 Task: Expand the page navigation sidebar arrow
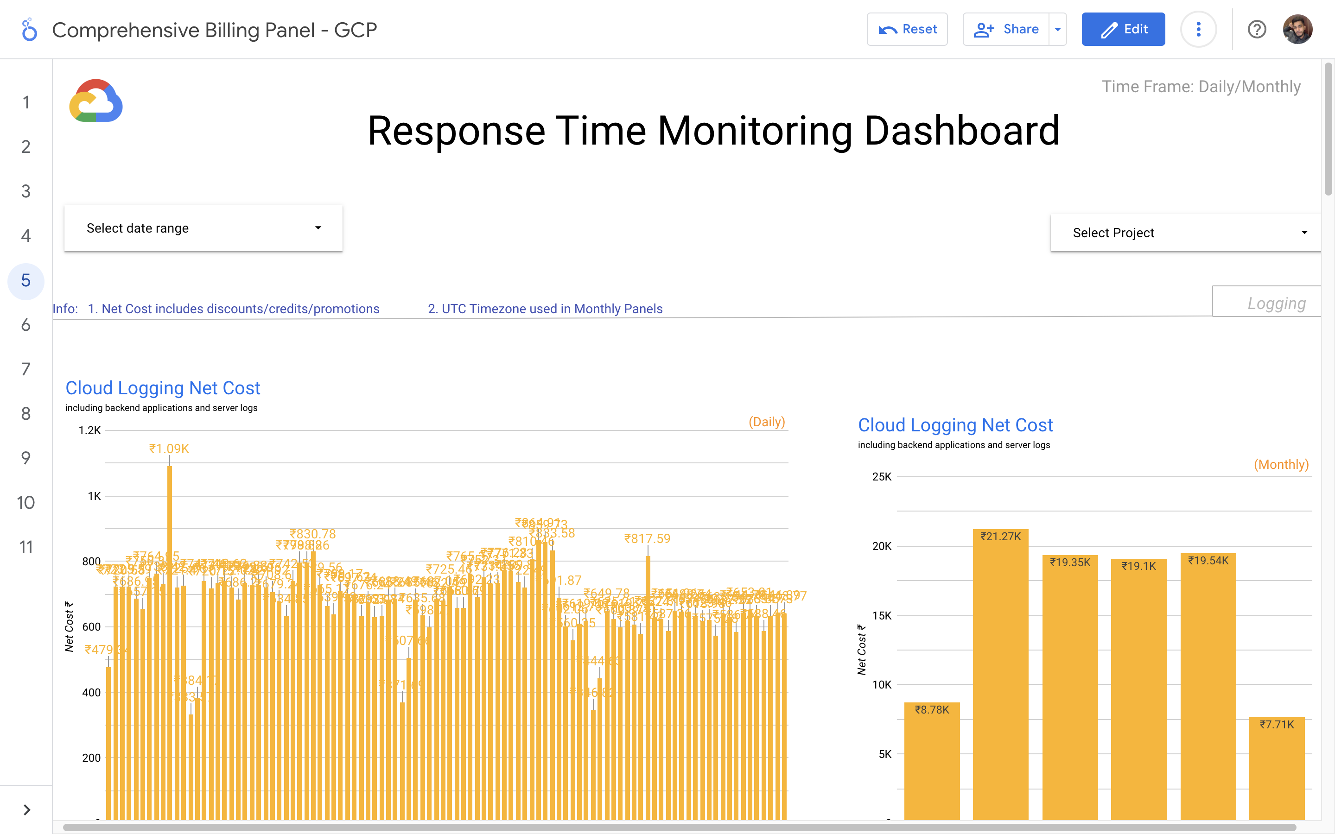pyautogui.click(x=26, y=809)
